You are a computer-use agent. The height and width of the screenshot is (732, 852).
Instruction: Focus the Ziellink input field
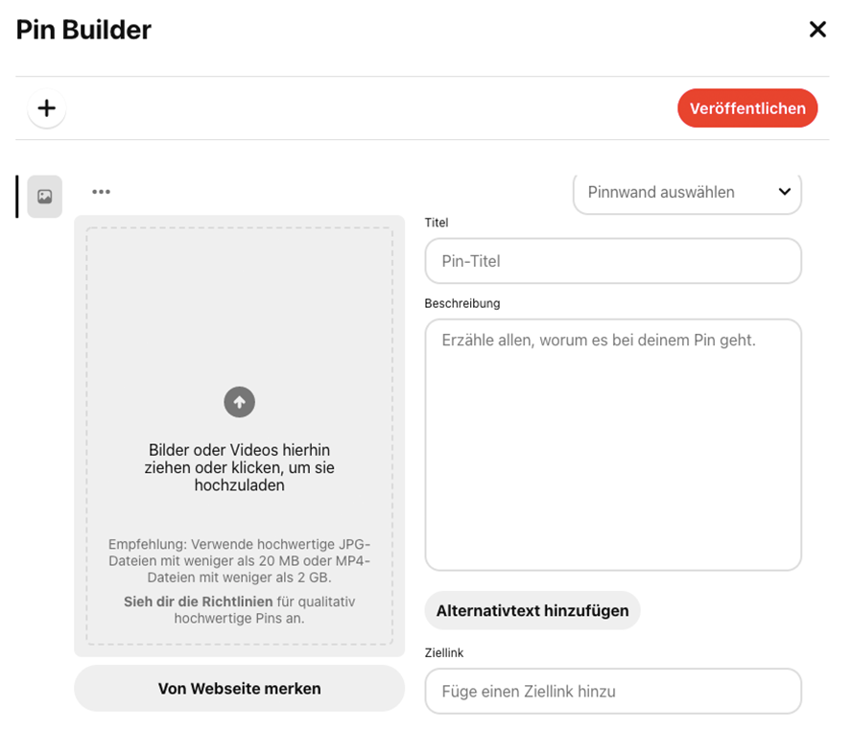coord(613,692)
